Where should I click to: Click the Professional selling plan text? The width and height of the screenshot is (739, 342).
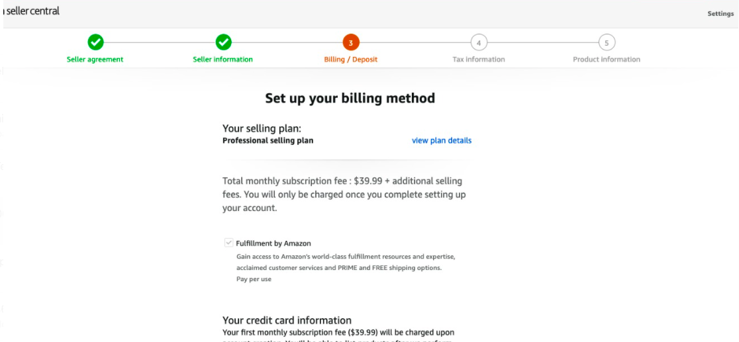268,140
